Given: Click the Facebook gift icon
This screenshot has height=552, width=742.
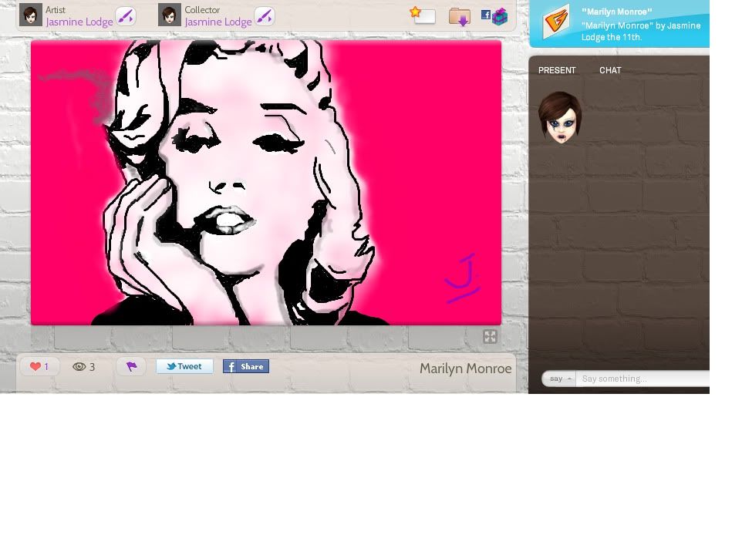Looking at the screenshot, I should pos(494,16).
